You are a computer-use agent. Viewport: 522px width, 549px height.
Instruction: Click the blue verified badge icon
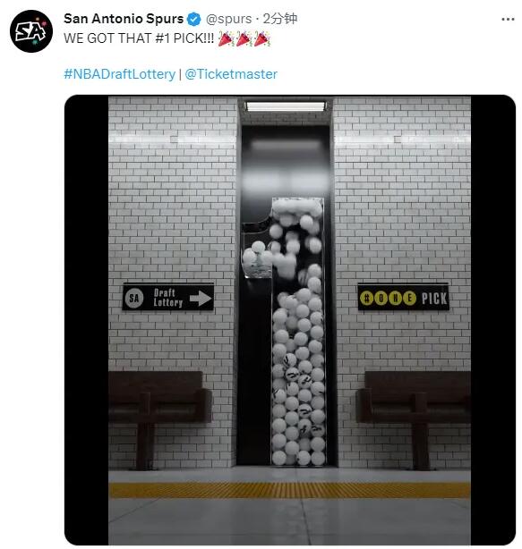pos(193,20)
